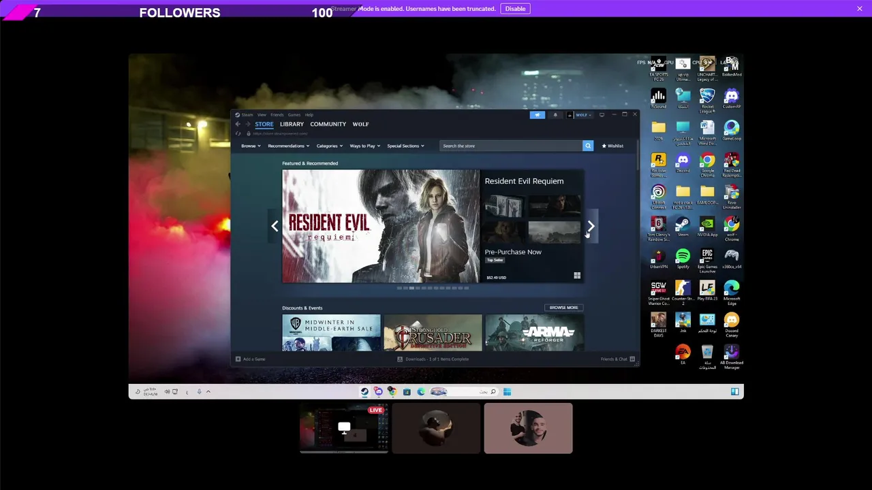Open the Midwinter in Middle-Earth Sale card

[x=332, y=333]
